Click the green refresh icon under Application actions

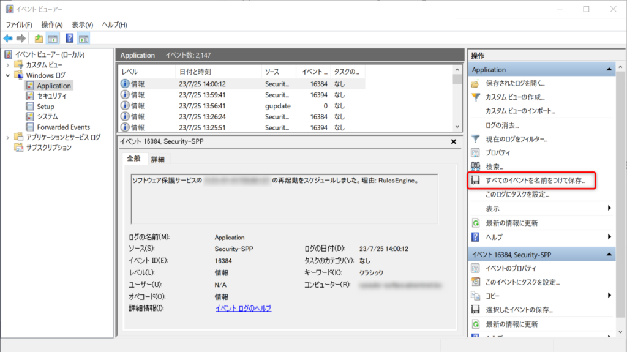click(x=475, y=223)
